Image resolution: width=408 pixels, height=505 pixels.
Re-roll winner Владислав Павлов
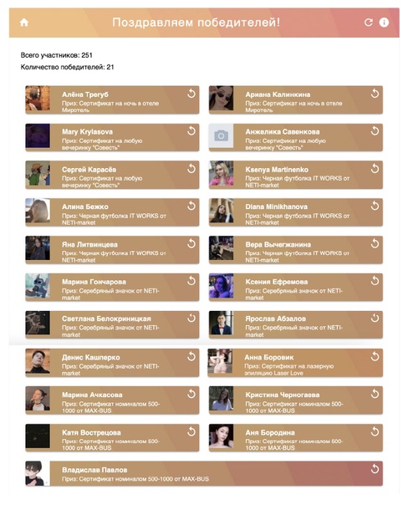click(x=375, y=469)
